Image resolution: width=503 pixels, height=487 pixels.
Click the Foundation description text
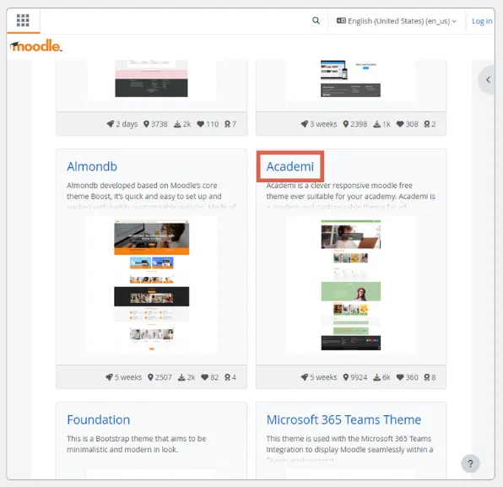point(137,444)
